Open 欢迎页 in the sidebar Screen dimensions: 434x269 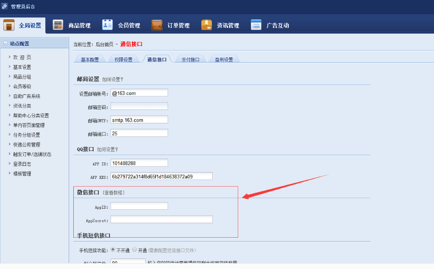click(x=22, y=57)
